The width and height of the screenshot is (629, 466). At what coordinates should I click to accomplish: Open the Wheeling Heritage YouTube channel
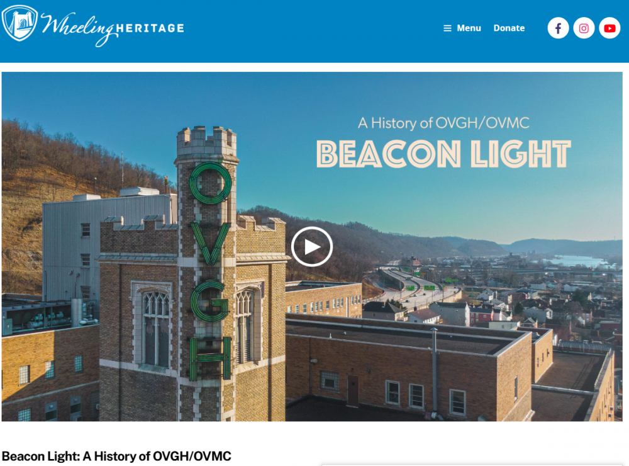point(610,28)
